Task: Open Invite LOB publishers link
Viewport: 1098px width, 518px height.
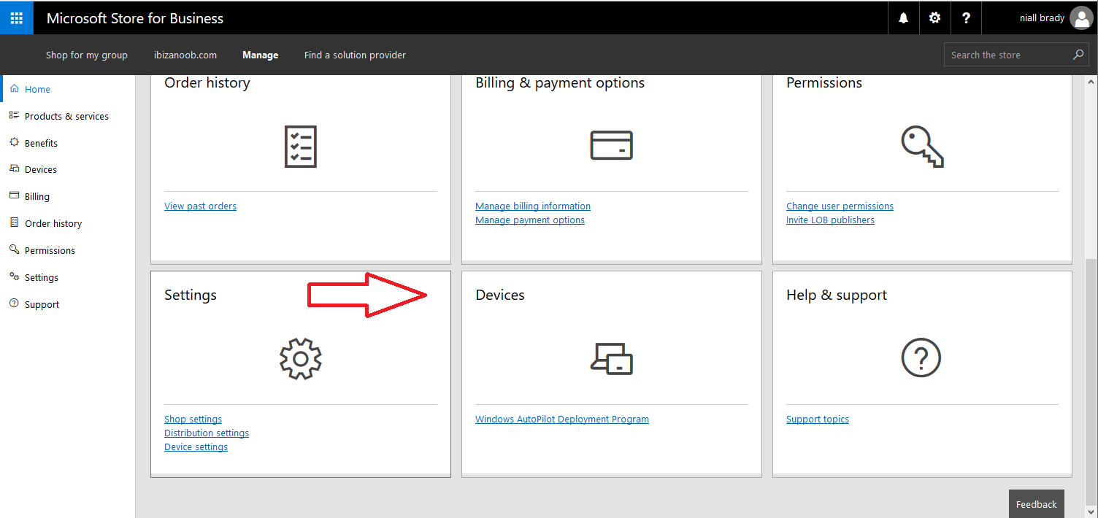Action: point(830,220)
